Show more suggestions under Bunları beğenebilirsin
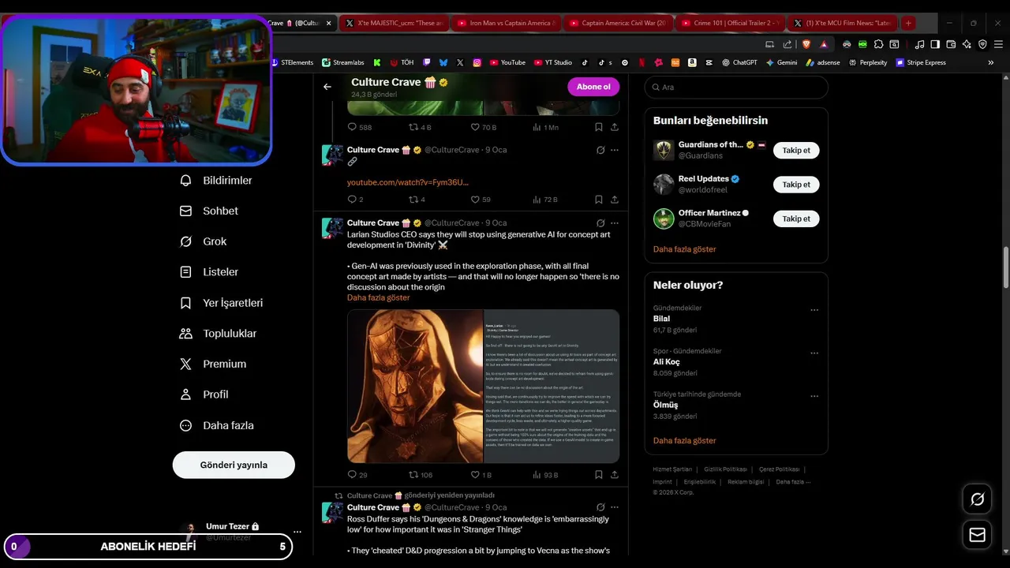 point(685,249)
